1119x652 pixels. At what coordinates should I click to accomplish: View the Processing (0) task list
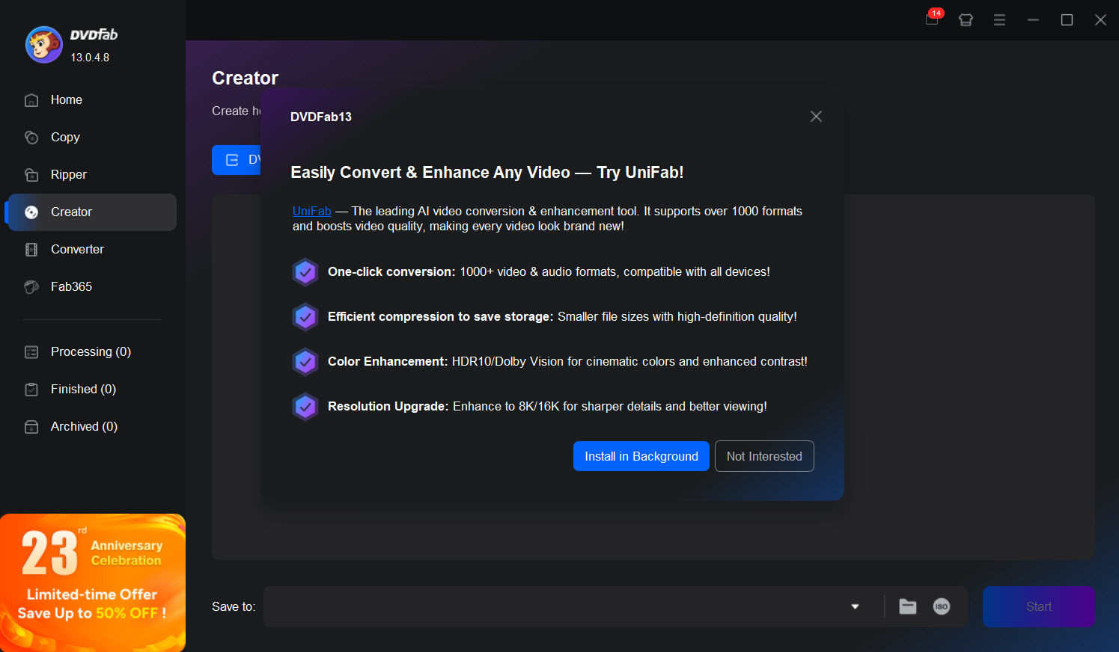tap(90, 352)
